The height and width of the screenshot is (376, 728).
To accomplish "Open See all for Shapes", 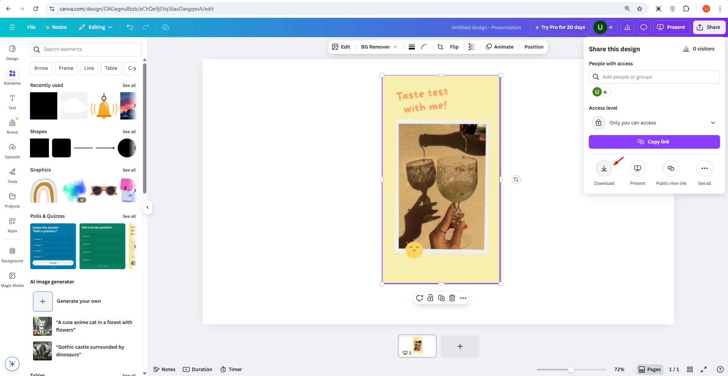I will point(129,132).
